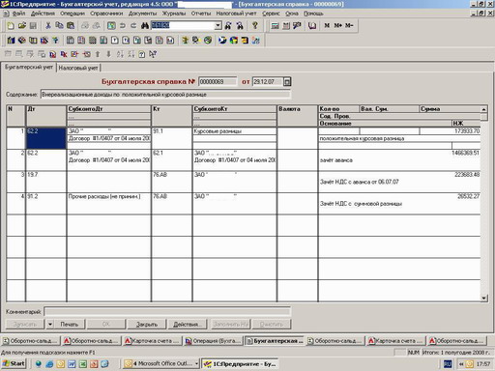Switch to the Налоговый учет tab

pyautogui.click(x=78, y=68)
